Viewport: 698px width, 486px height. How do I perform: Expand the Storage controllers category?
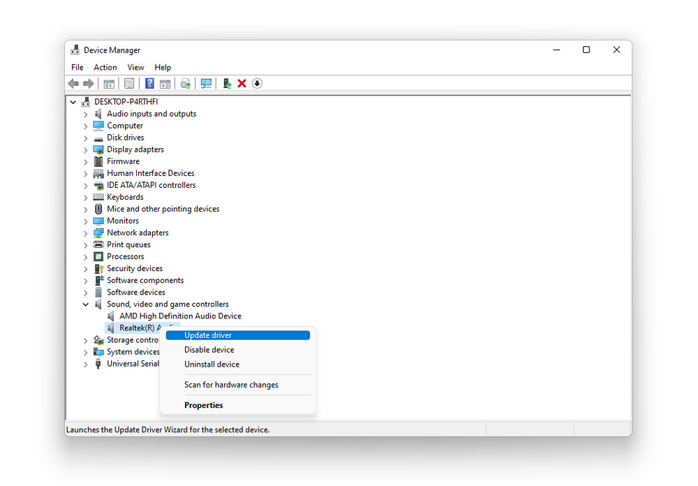[85, 340]
